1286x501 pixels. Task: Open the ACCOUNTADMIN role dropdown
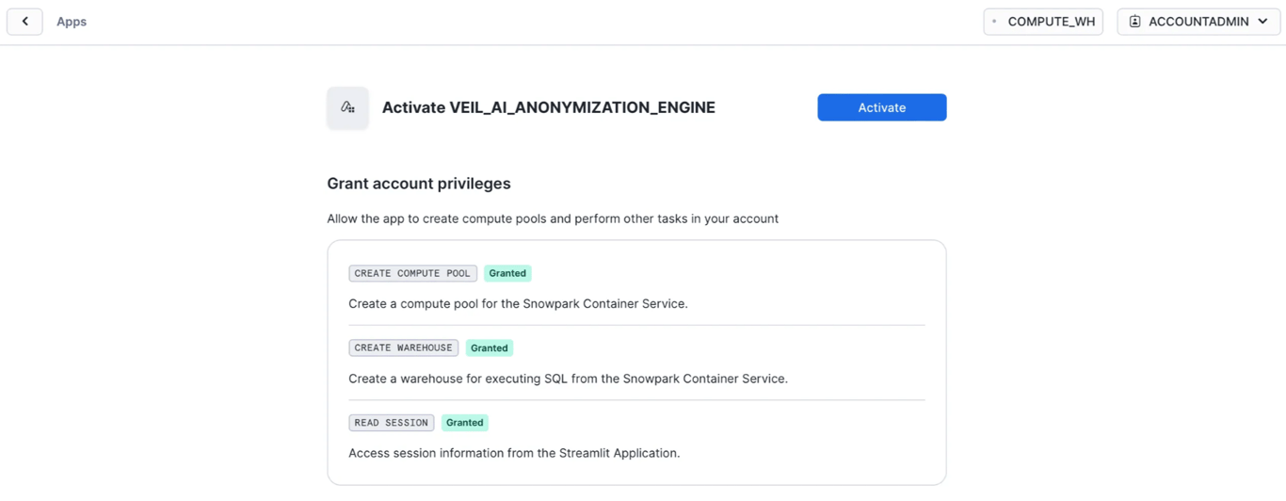pyautogui.click(x=1198, y=22)
